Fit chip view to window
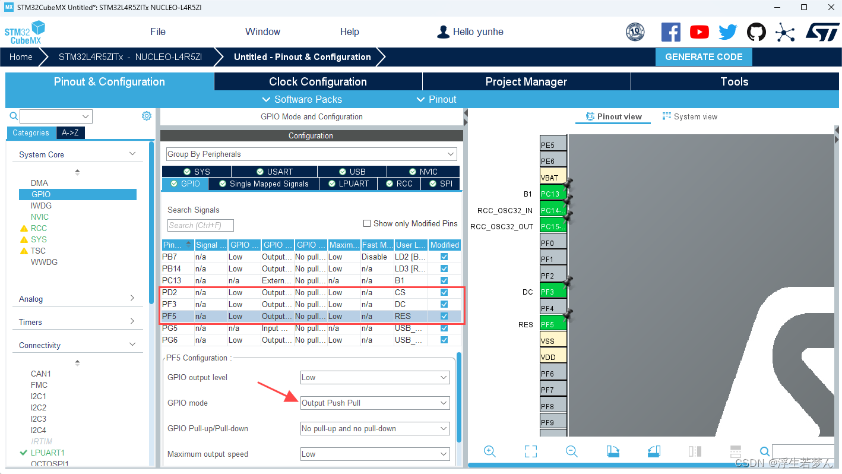This screenshot has width=842, height=474. (x=531, y=451)
